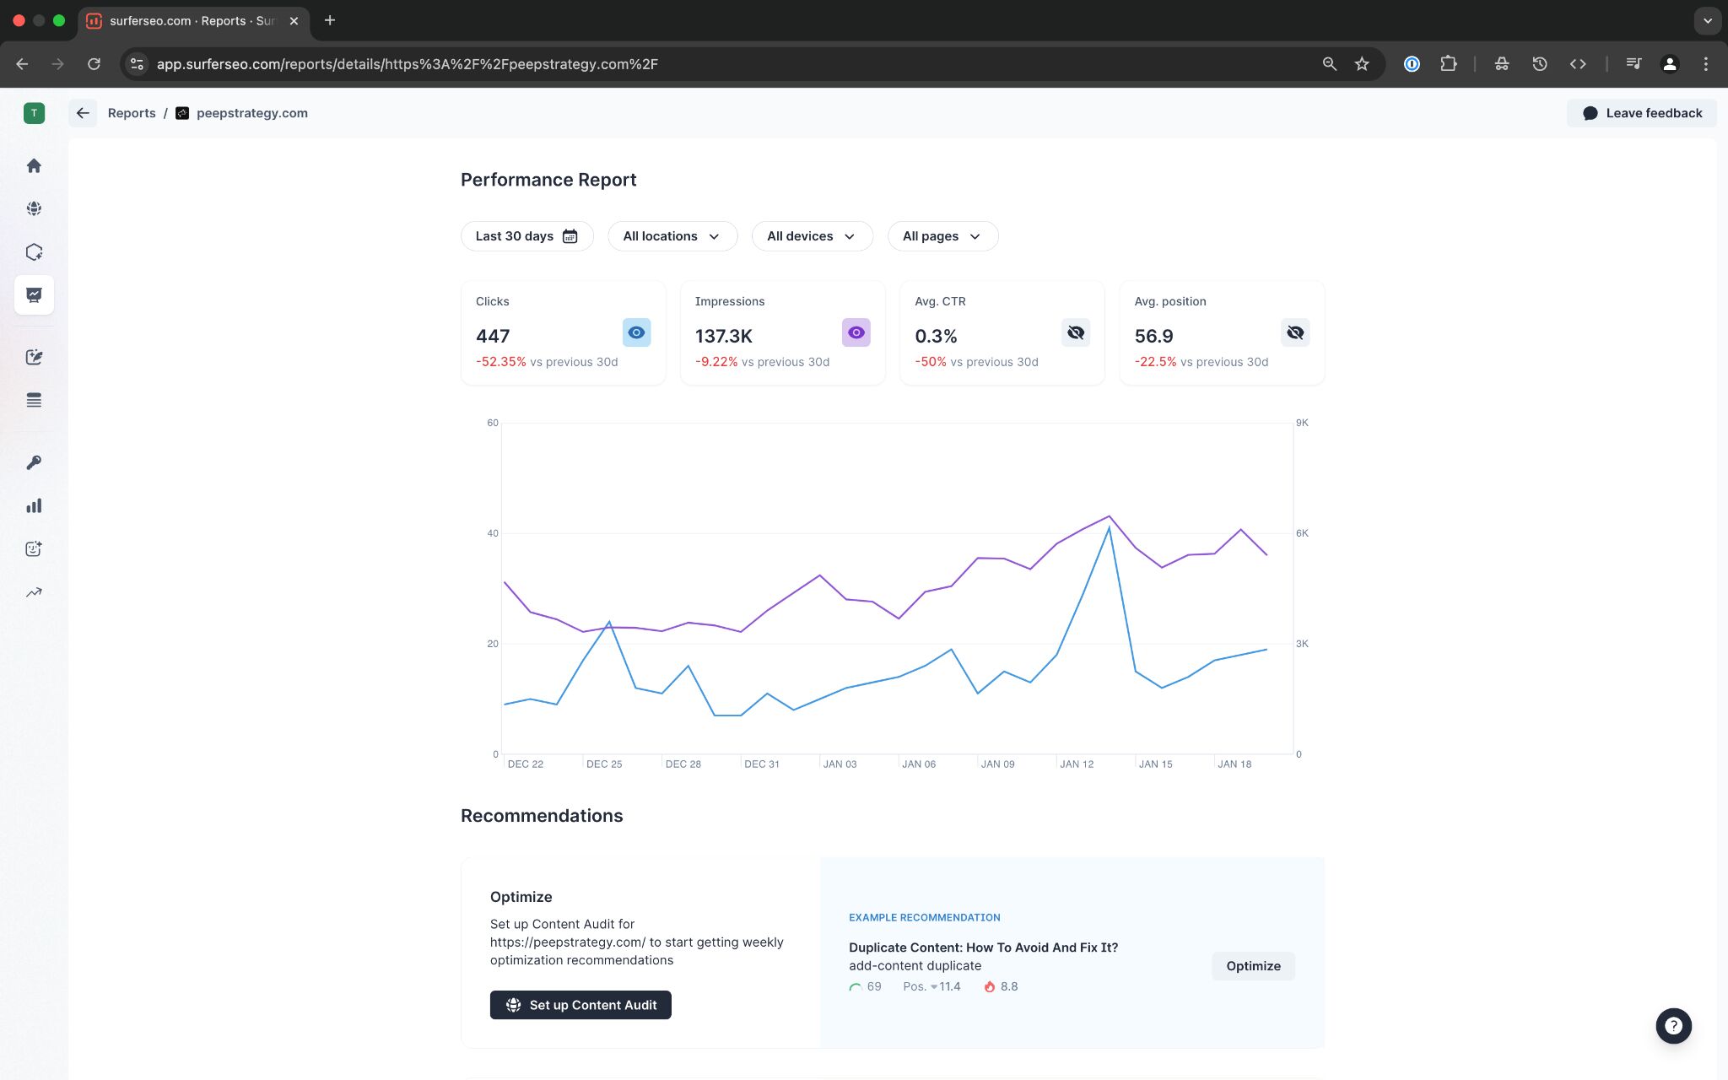Open the globe icon in sidebar
This screenshot has width=1728, height=1080.
click(34, 208)
